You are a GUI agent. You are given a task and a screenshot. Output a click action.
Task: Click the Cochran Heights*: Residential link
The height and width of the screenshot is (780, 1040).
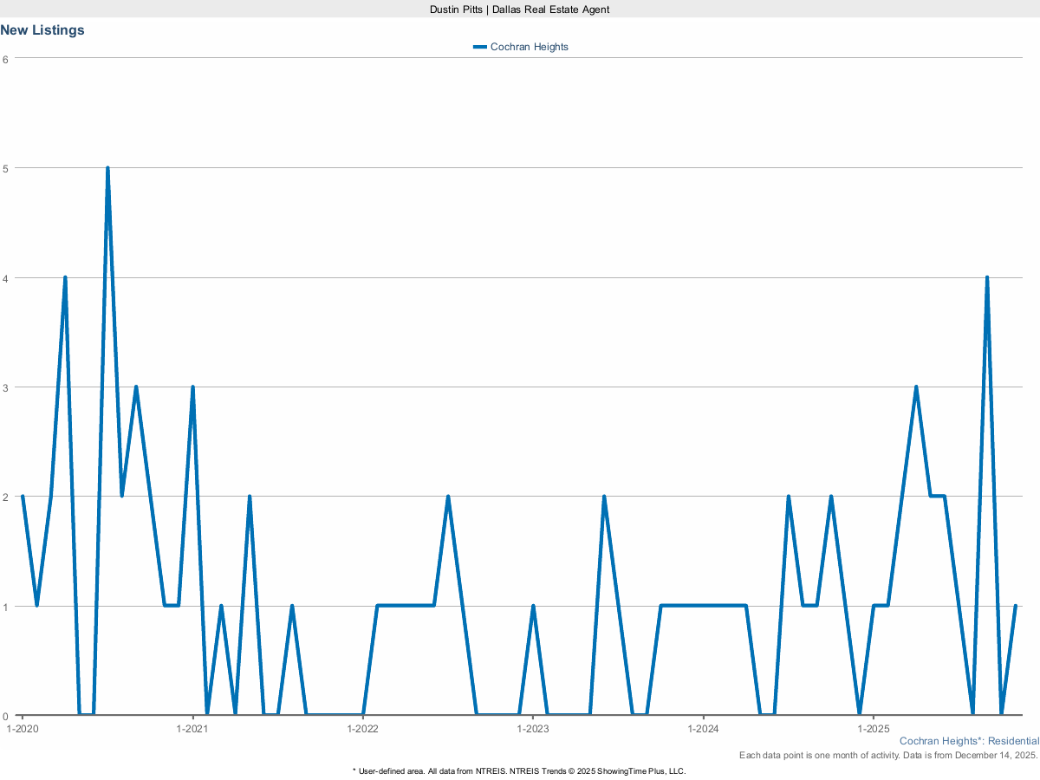969,741
